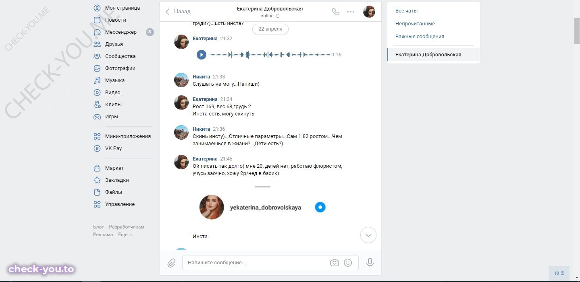
Task: Click the paperclip attach icon
Action: 171,263
